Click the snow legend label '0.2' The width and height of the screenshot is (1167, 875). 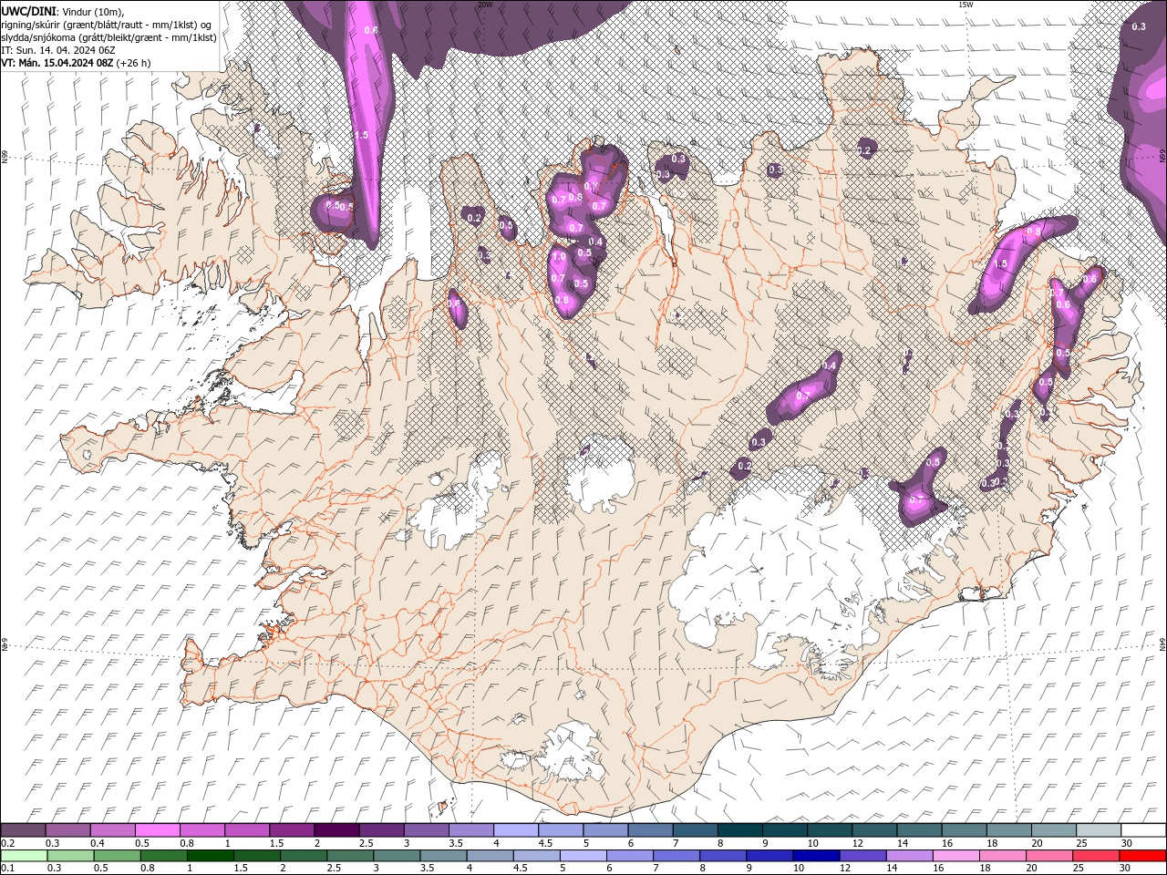(x=7, y=843)
